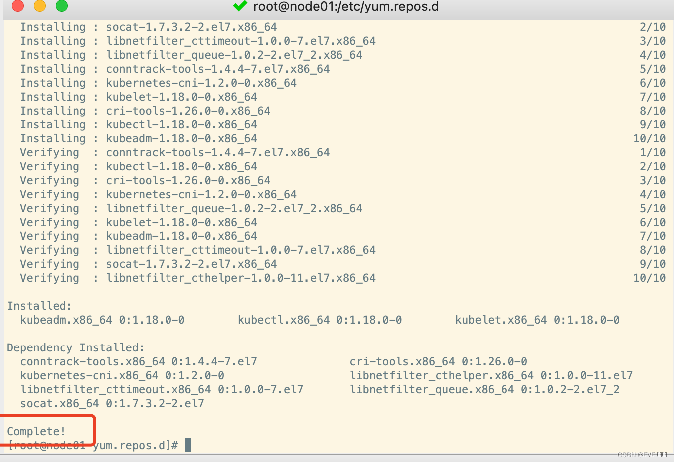Click 'kubectl-1.18.0-0.x86_64' on the Verifying line
The image size is (674, 462).
[181, 167]
